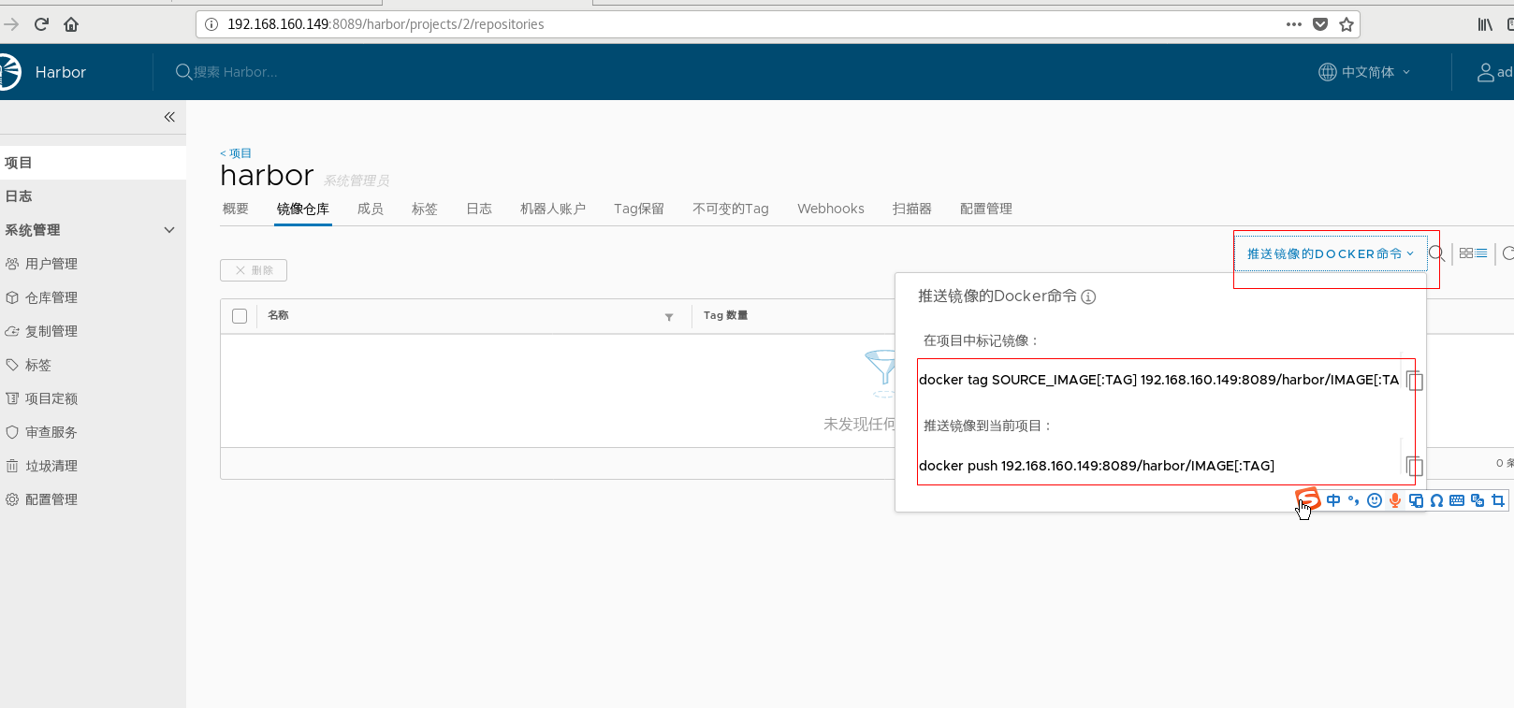The width and height of the screenshot is (1514, 708).
Task: Open the admin user account menu
Action: [x=1495, y=72]
